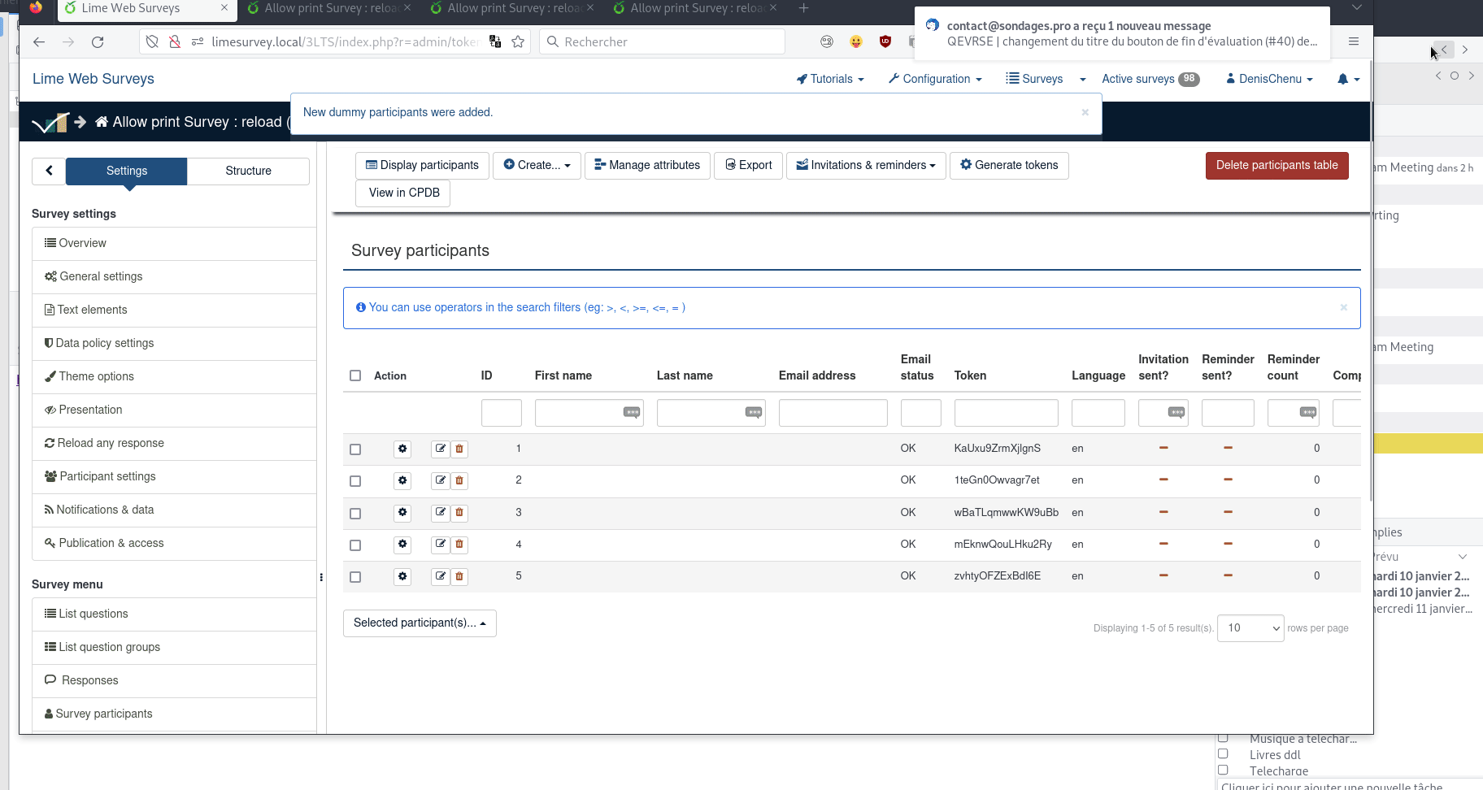The width and height of the screenshot is (1483, 790).
Task: Click the Email address filter field
Action: (x=833, y=413)
